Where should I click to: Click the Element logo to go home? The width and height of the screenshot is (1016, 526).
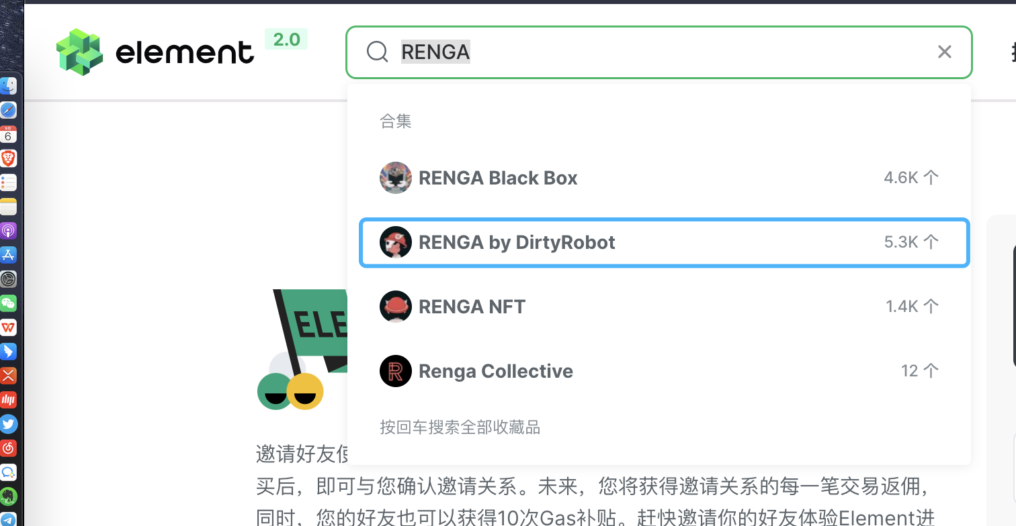click(155, 52)
